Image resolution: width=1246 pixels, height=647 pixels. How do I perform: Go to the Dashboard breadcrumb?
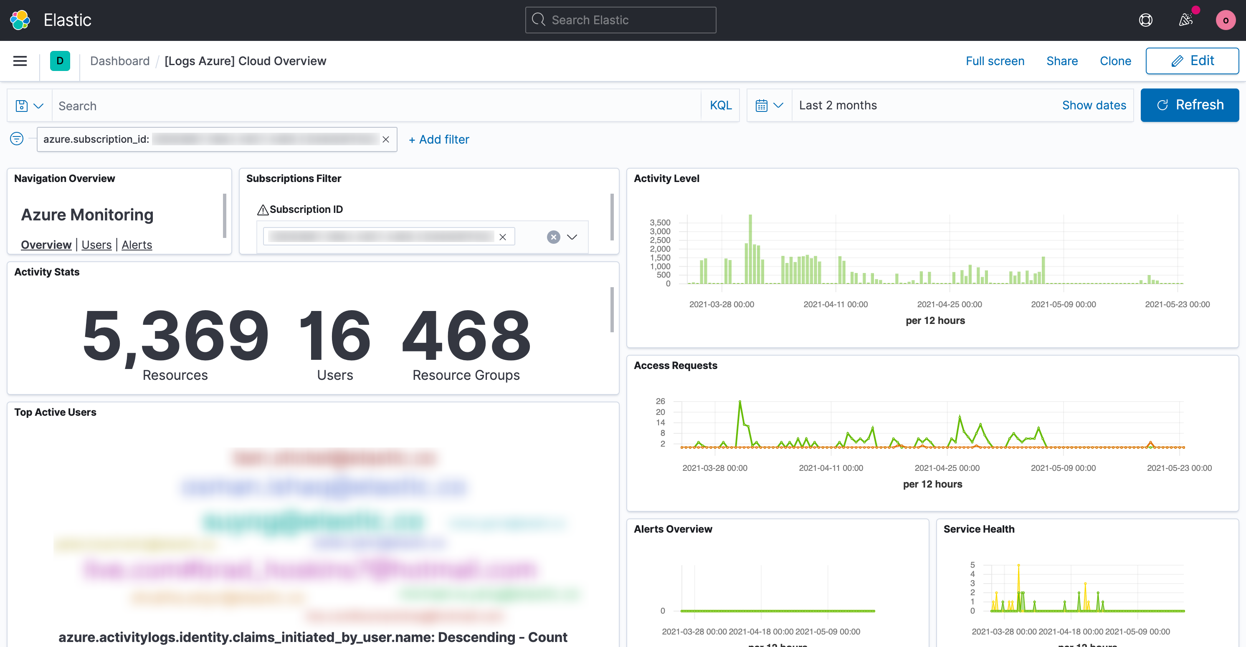click(x=120, y=61)
